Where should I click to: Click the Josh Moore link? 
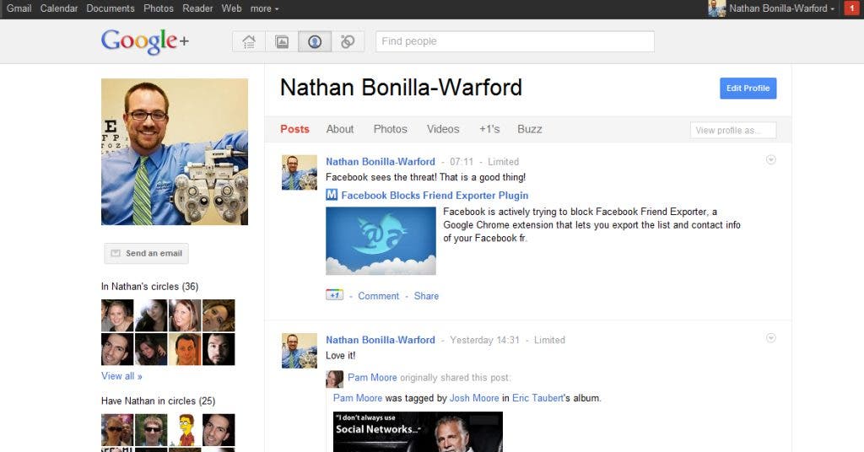tap(474, 397)
